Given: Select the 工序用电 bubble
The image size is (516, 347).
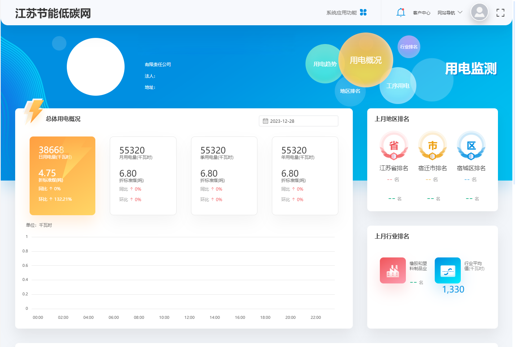Looking at the screenshot, I should pos(398,86).
